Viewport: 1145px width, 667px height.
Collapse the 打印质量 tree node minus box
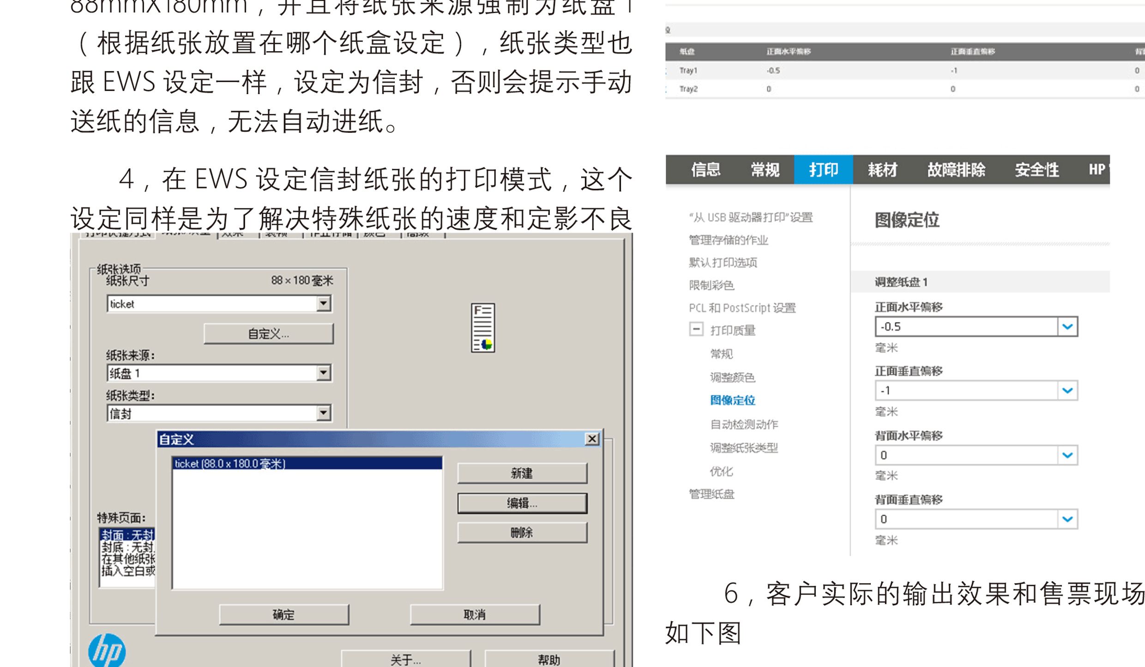696,329
